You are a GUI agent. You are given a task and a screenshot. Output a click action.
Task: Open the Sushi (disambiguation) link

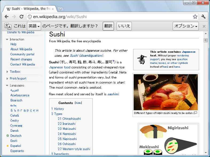[86, 56]
